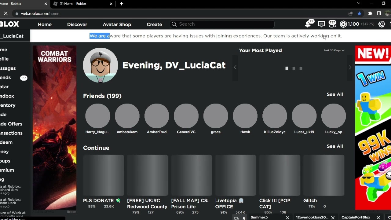This screenshot has width=391, height=220.
Task: Click the Robux icon beside 1,100
Action: point(343,24)
